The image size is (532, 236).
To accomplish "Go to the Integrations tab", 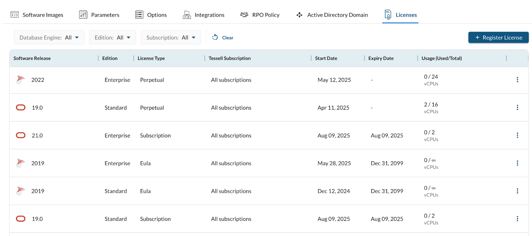I will pos(203,15).
